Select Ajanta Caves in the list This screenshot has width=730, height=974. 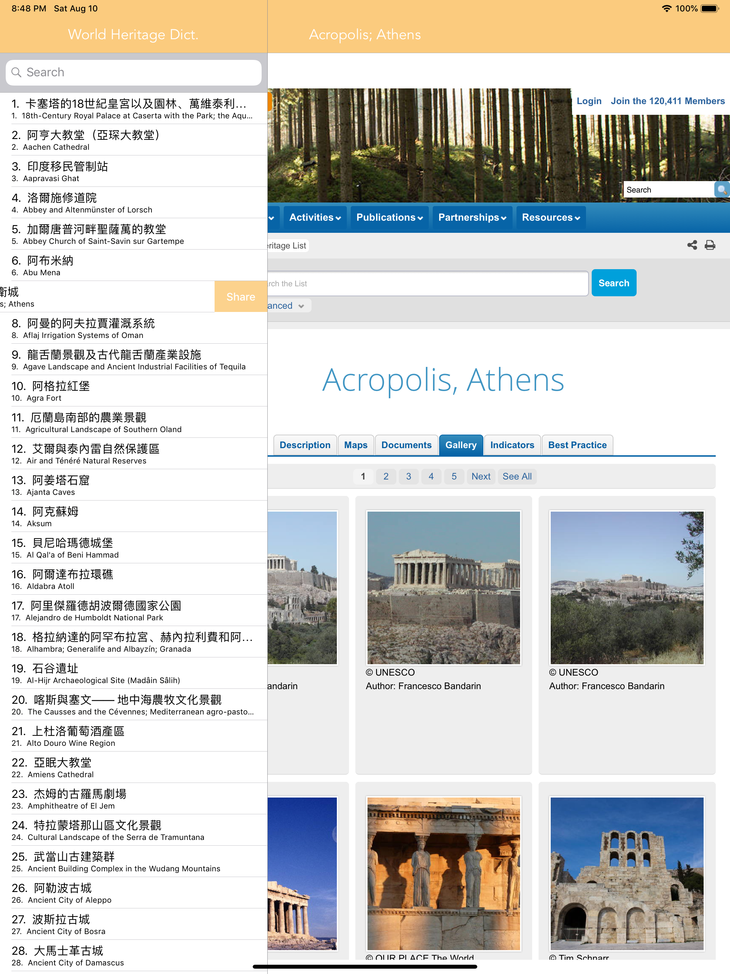[133, 485]
